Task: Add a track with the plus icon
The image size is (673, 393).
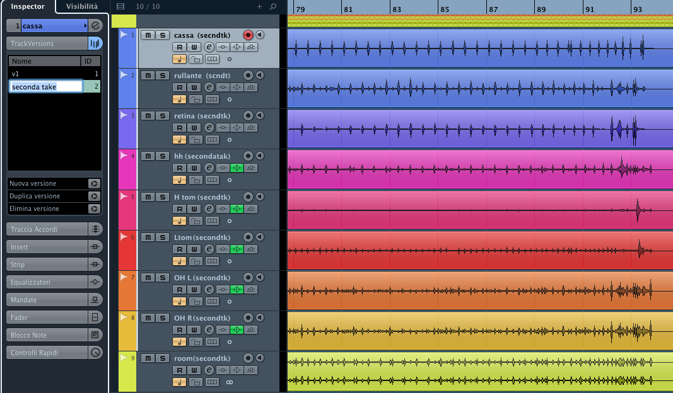Action: click(x=259, y=6)
